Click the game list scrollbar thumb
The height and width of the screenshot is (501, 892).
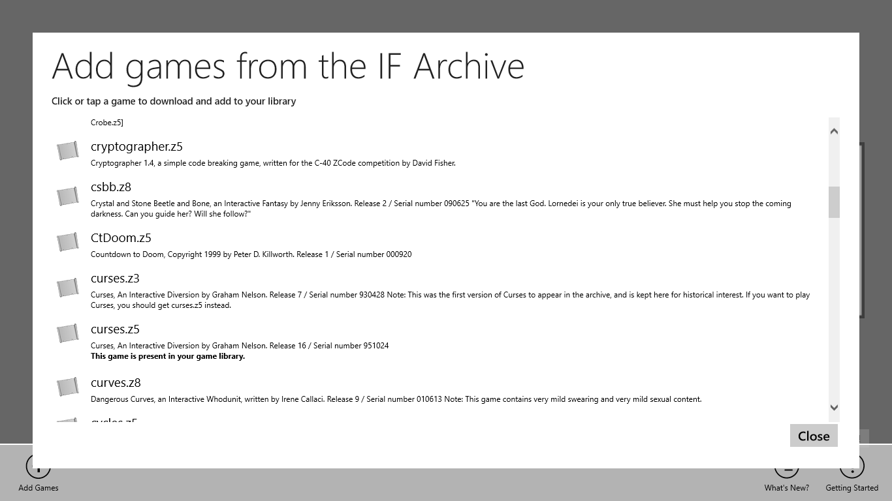[834, 202]
